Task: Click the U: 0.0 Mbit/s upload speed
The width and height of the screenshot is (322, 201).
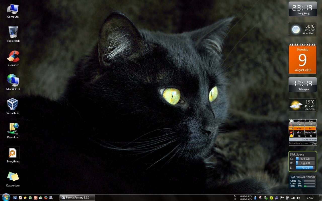Action: (x=243, y=199)
